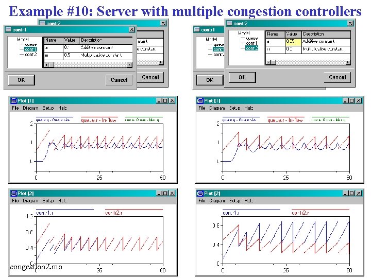Confirm the front contr1 dialog with OK
This screenshot has height=278, width=371.
point(21,80)
